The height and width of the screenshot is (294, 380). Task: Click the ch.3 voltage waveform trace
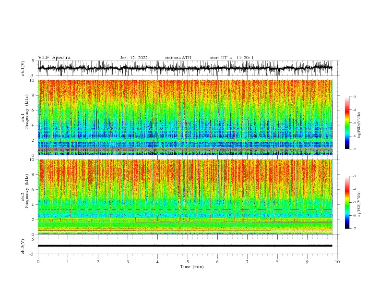pos(185,246)
